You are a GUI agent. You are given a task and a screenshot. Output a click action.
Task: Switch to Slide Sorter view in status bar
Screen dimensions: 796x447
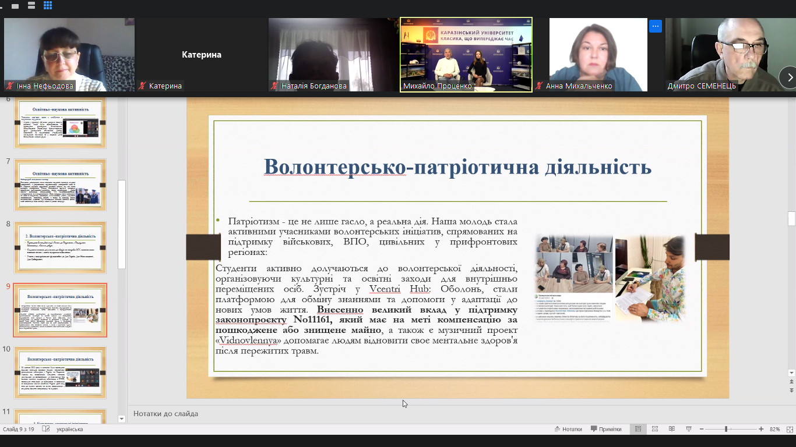click(x=656, y=429)
